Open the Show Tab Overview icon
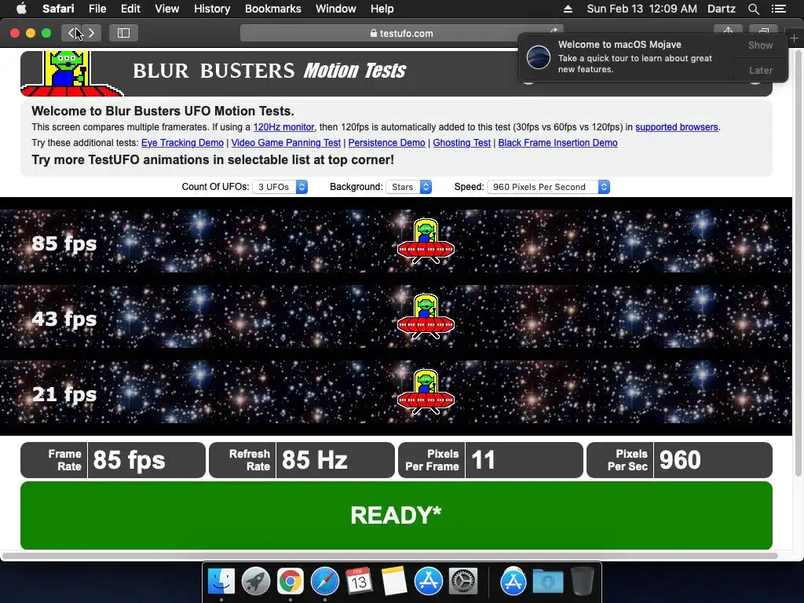This screenshot has height=603, width=804. [763, 31]
